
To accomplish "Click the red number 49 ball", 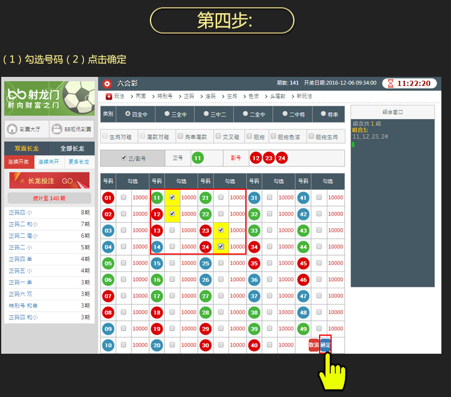I will point(302,329).
